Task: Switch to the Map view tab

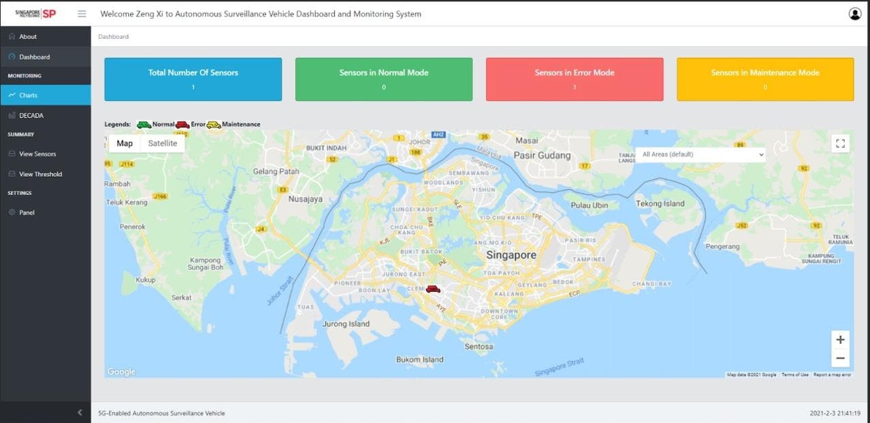Action: click(125, 143)
